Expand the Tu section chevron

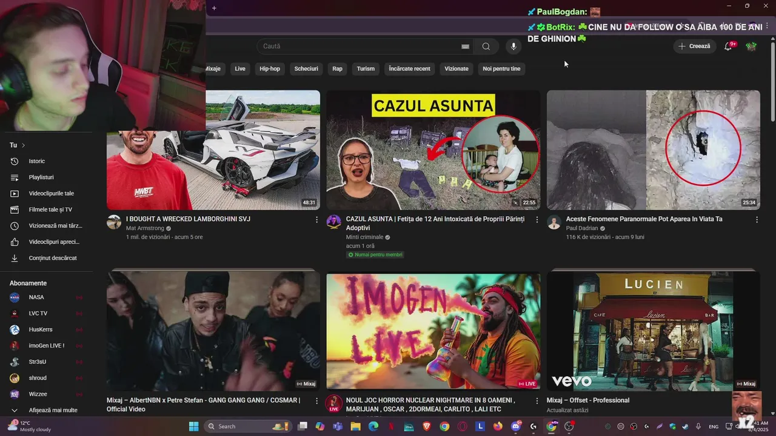click(x=23, y=145)
